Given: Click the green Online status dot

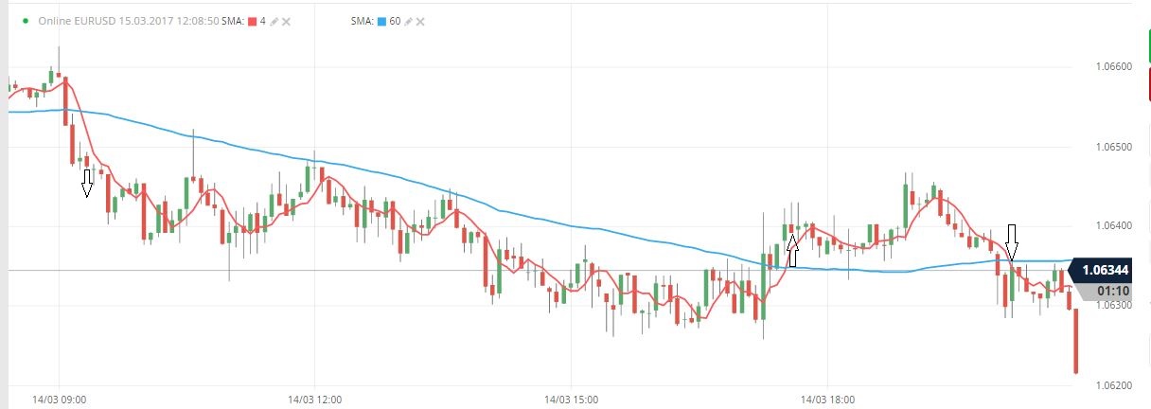Looking at the screenshot, I should click(23, 20).
